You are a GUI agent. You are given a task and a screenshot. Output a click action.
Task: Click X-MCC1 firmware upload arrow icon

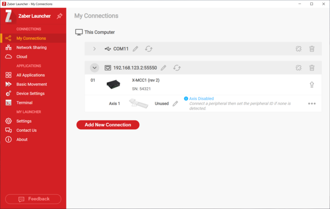pos(312,85)
